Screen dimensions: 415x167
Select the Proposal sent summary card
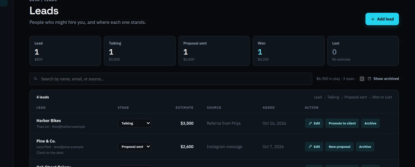click(x=214, y=51)
